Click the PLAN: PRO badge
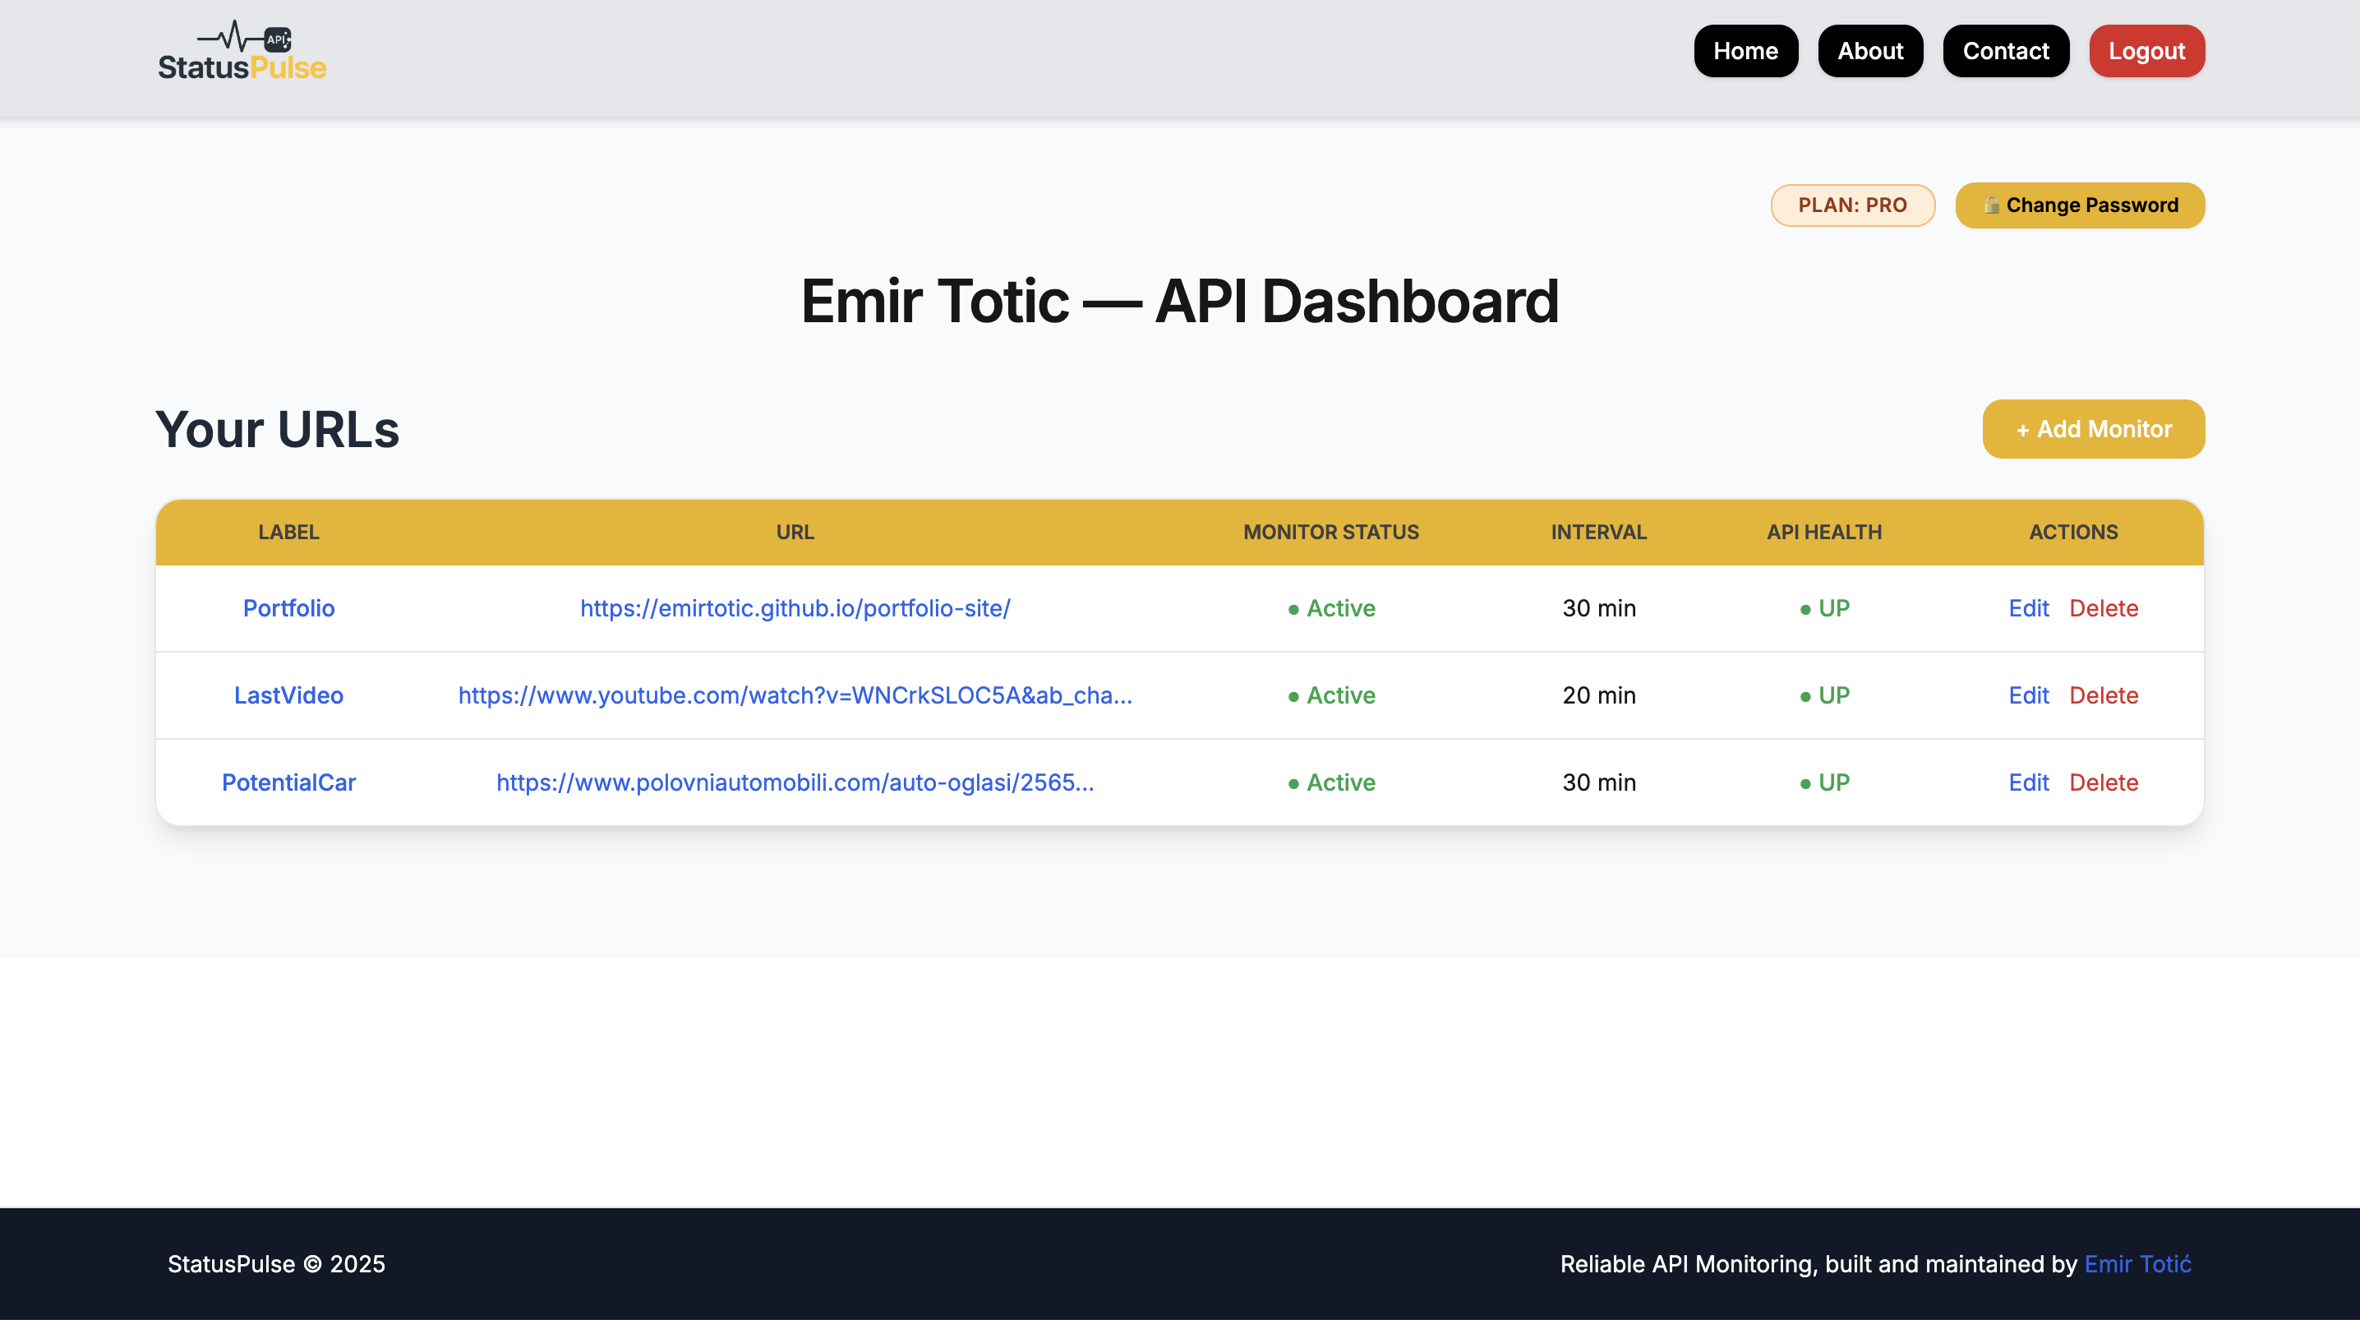 (1852, 205)
